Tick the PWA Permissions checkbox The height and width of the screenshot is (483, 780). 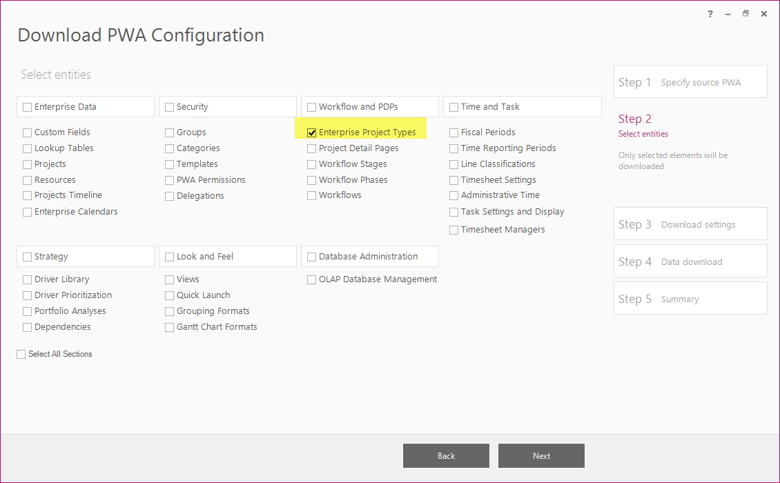click(170, 180)
